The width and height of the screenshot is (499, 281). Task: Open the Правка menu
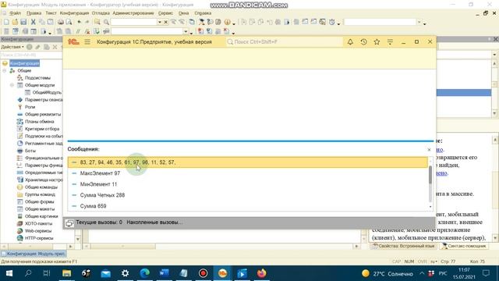point(34,13)
